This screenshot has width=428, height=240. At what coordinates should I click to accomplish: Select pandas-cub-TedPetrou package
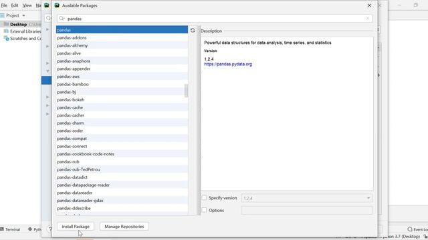point(122,169)
